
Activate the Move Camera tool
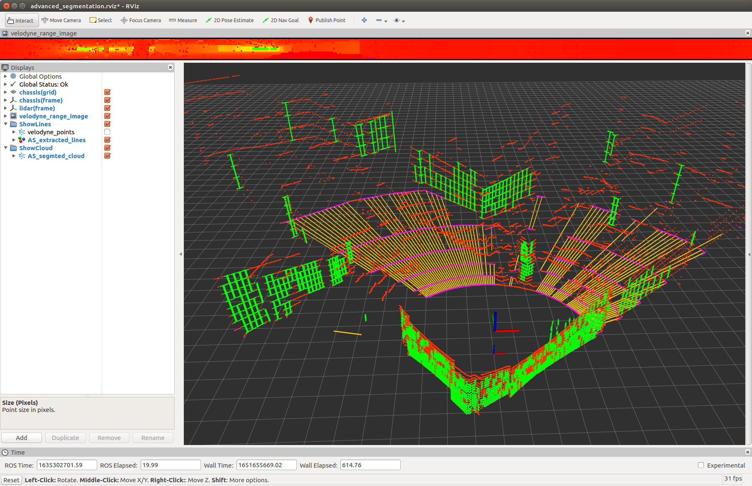coord(61,20)
